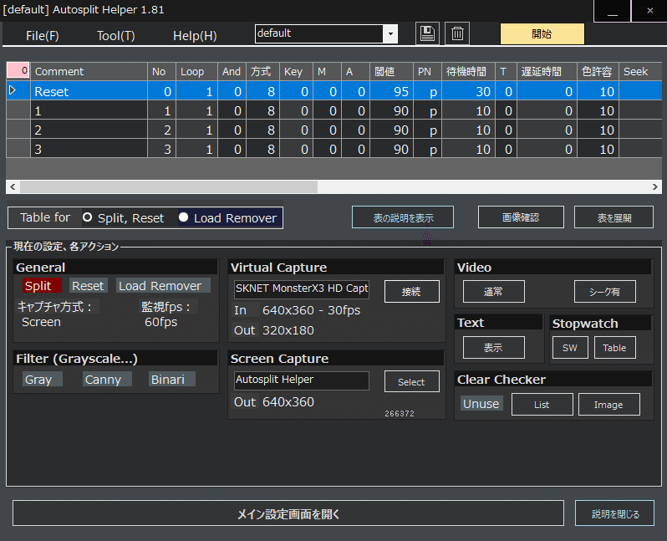The image size is (667, 541).
Task: Click the Select button in Screen Capture
Action: coord(412,382)
